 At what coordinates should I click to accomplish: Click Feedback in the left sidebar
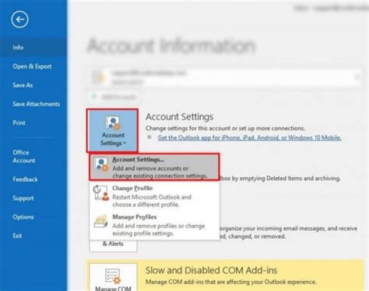coord(25,179)
